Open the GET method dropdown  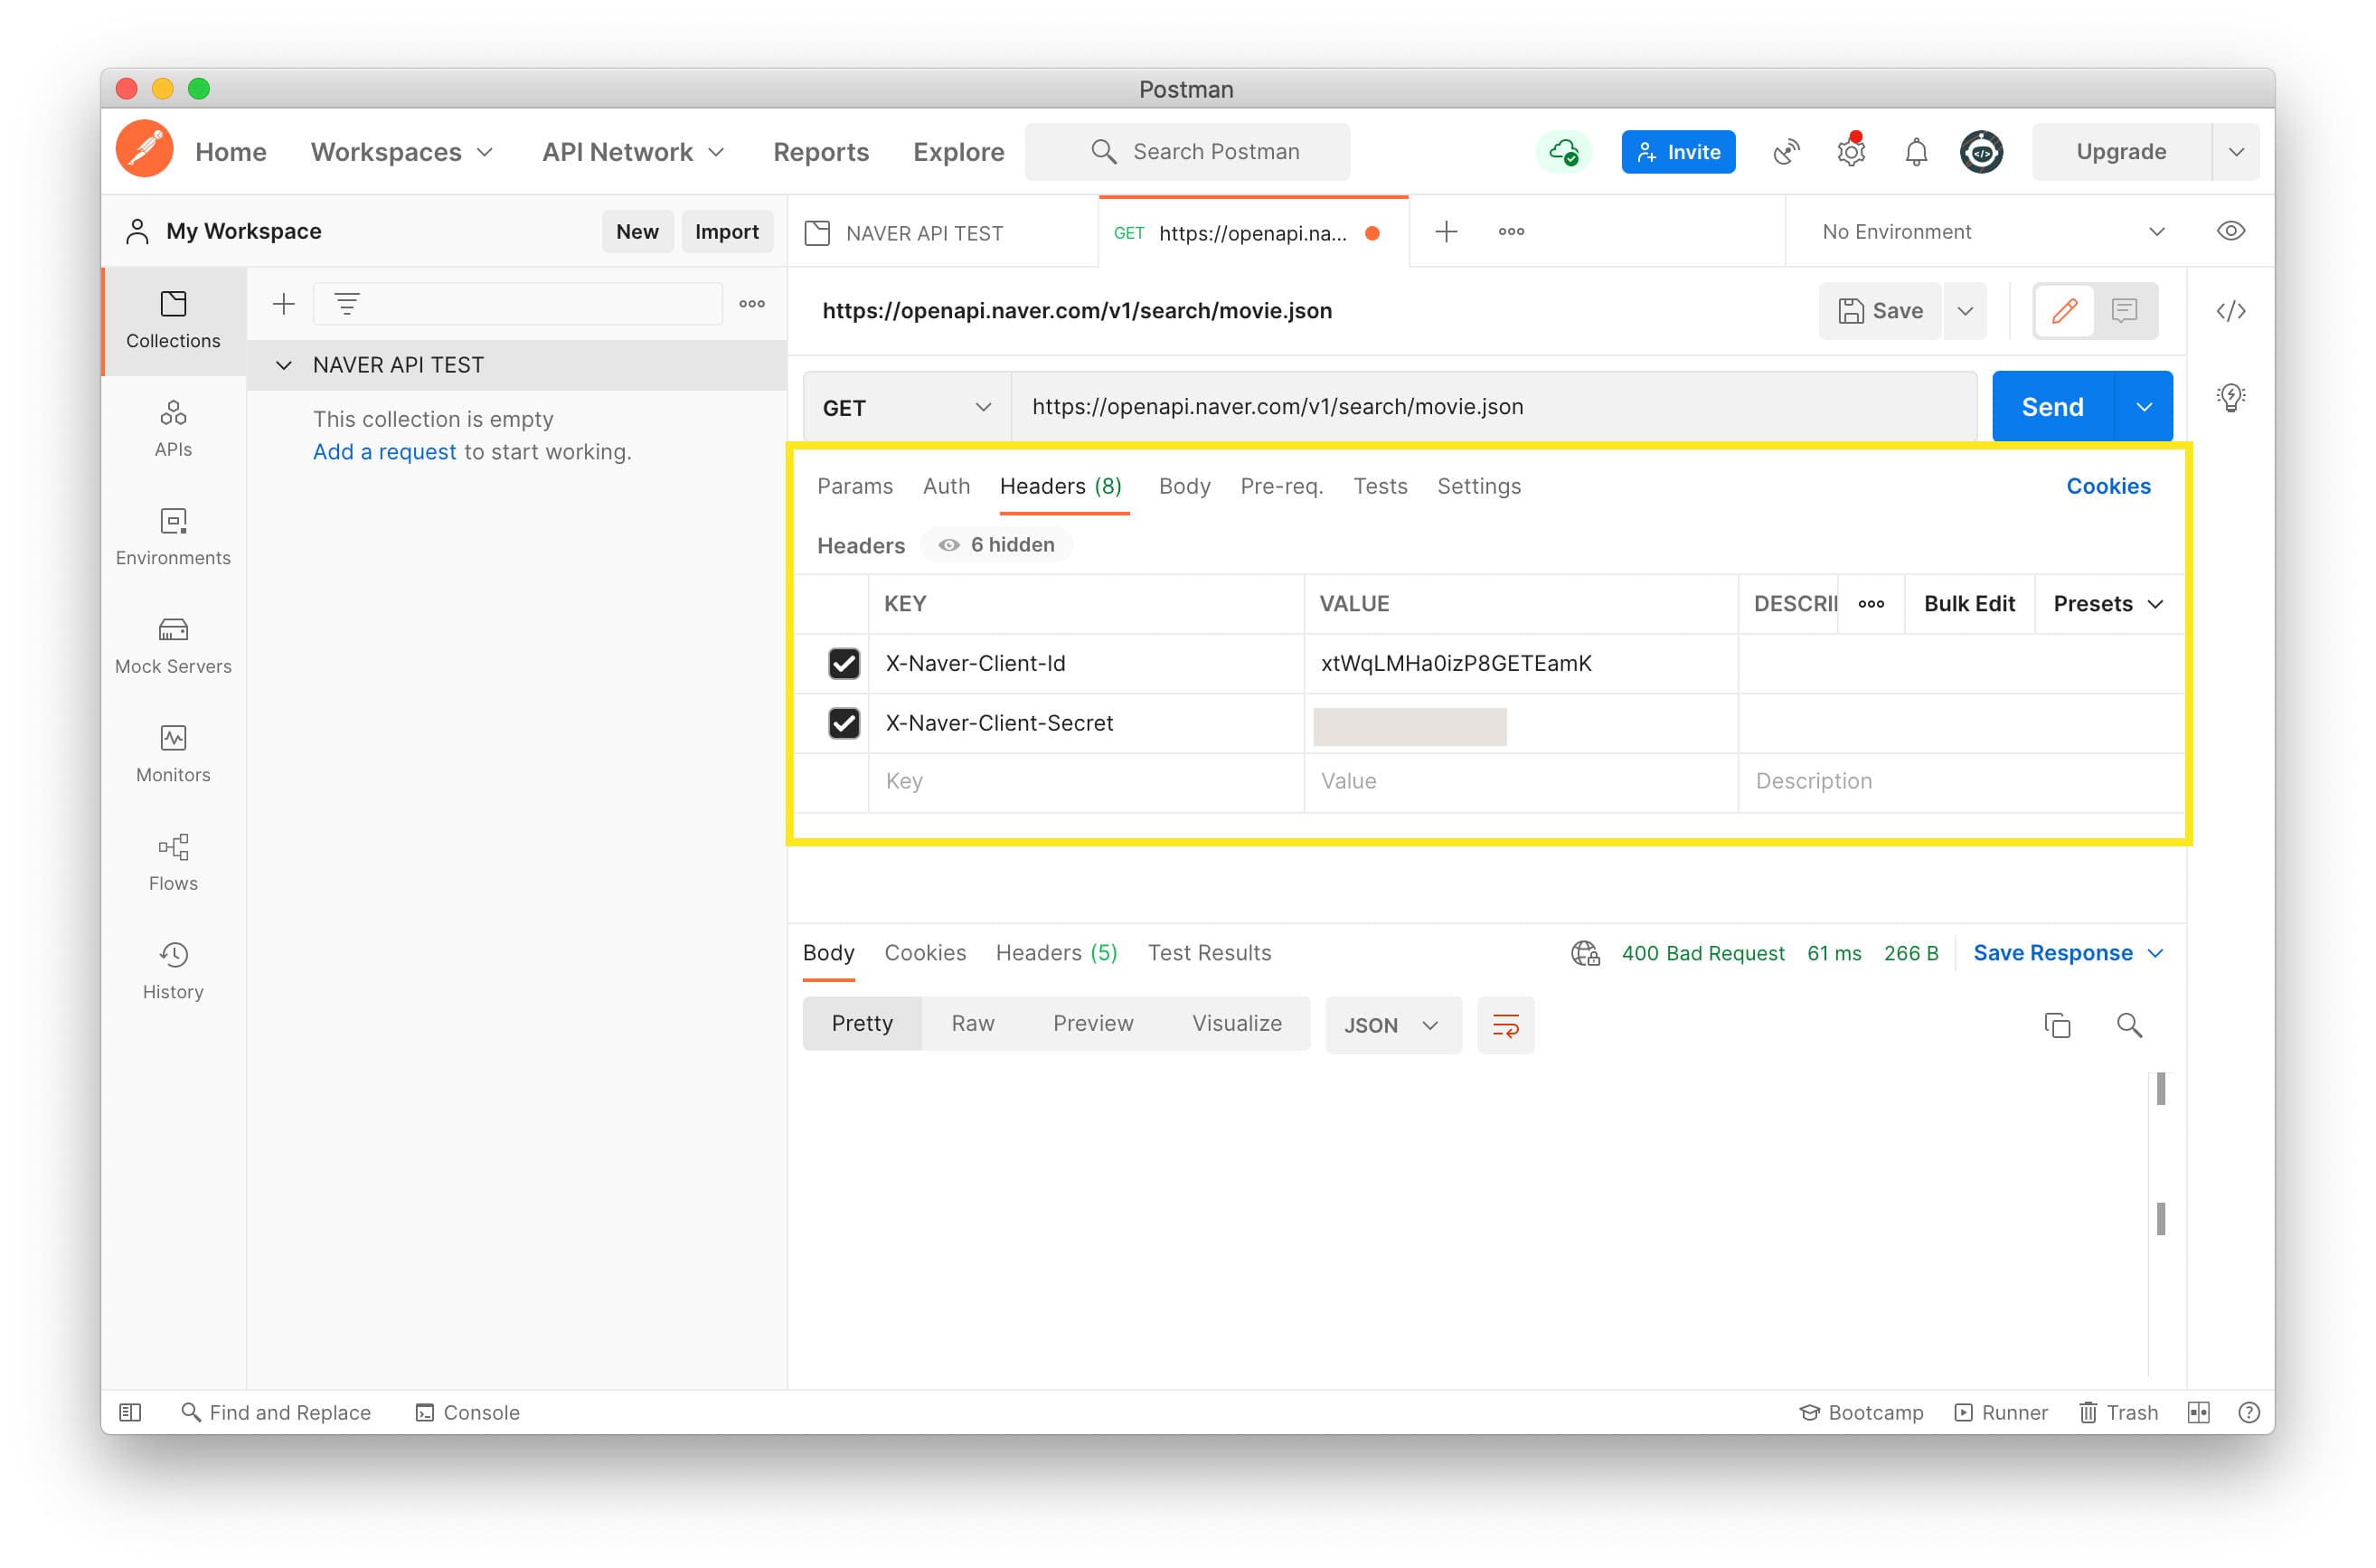pyautogui.click(x=906, y=407)
